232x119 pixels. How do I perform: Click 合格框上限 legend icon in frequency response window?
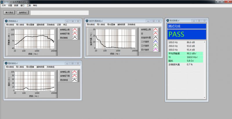point(75,30)
